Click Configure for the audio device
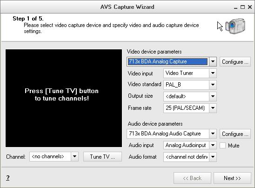Image resolution: width=255 pixels, height=188 pixels. coord(235,134)
